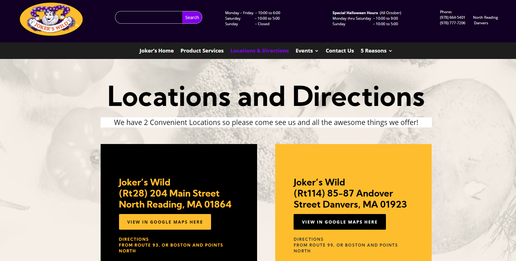Click the 'Phone:' label in the header
The image size is (516, 261).
446,12
